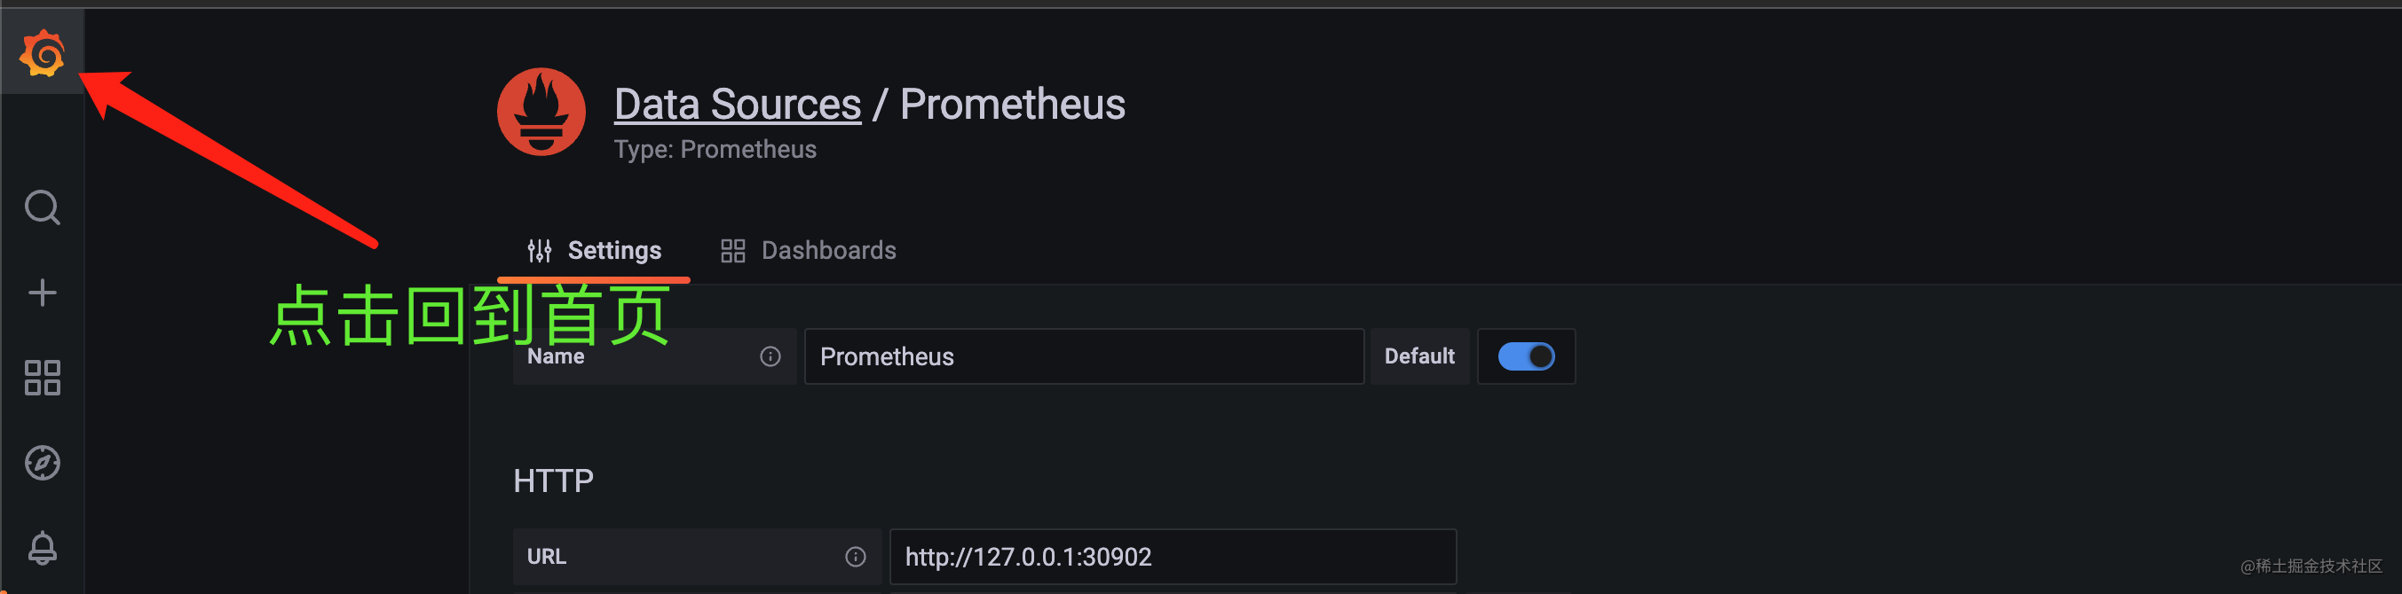
Task: Click the info icon beside URL
Action: (855, 557)
